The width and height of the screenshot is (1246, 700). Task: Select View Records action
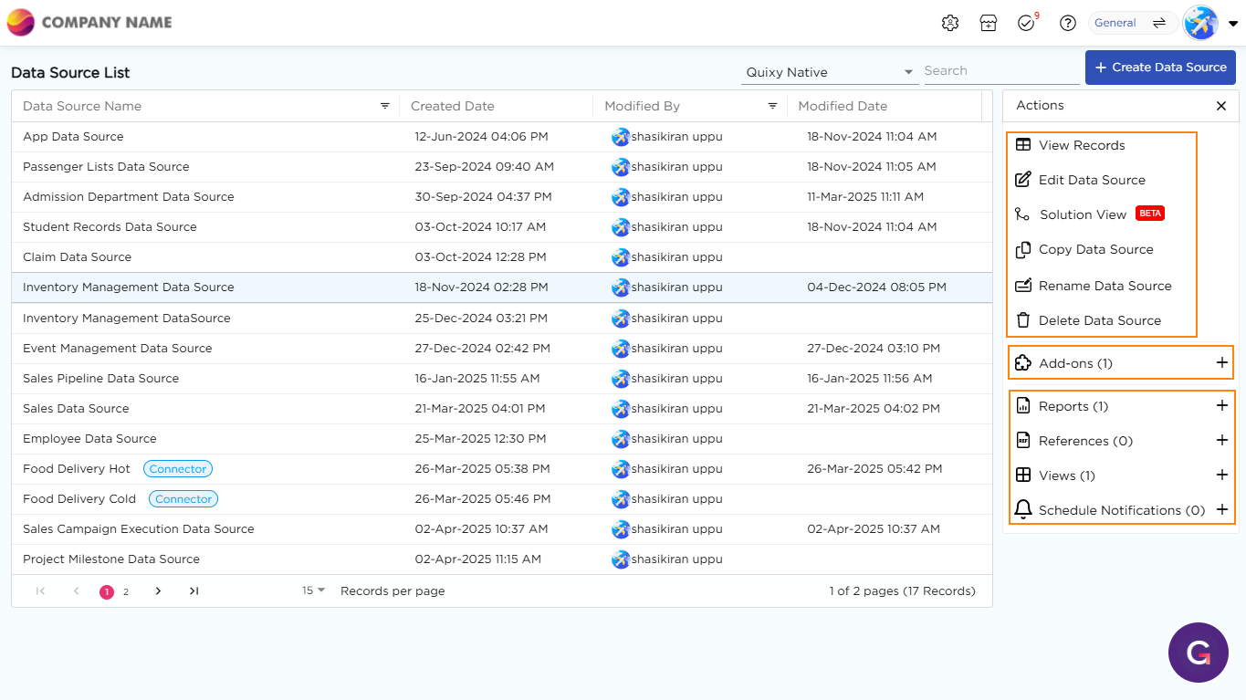click(x=1081, y=145)
